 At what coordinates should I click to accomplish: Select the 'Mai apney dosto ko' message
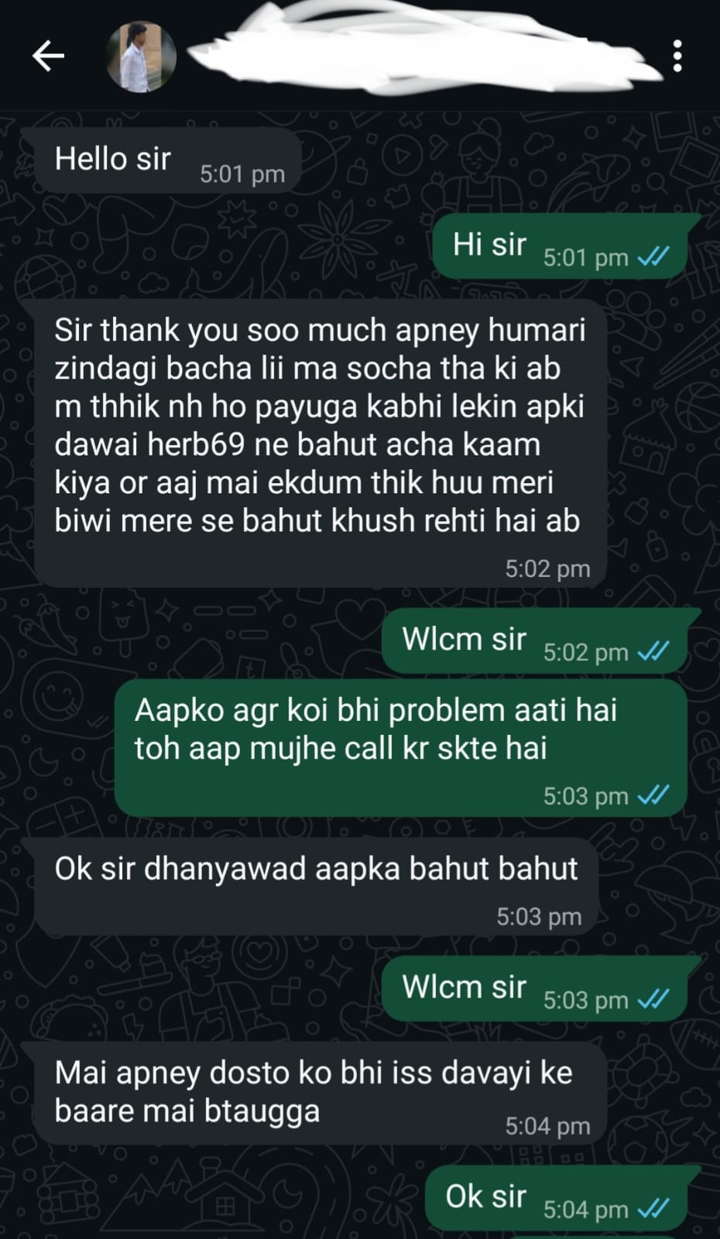[320, 1093]
